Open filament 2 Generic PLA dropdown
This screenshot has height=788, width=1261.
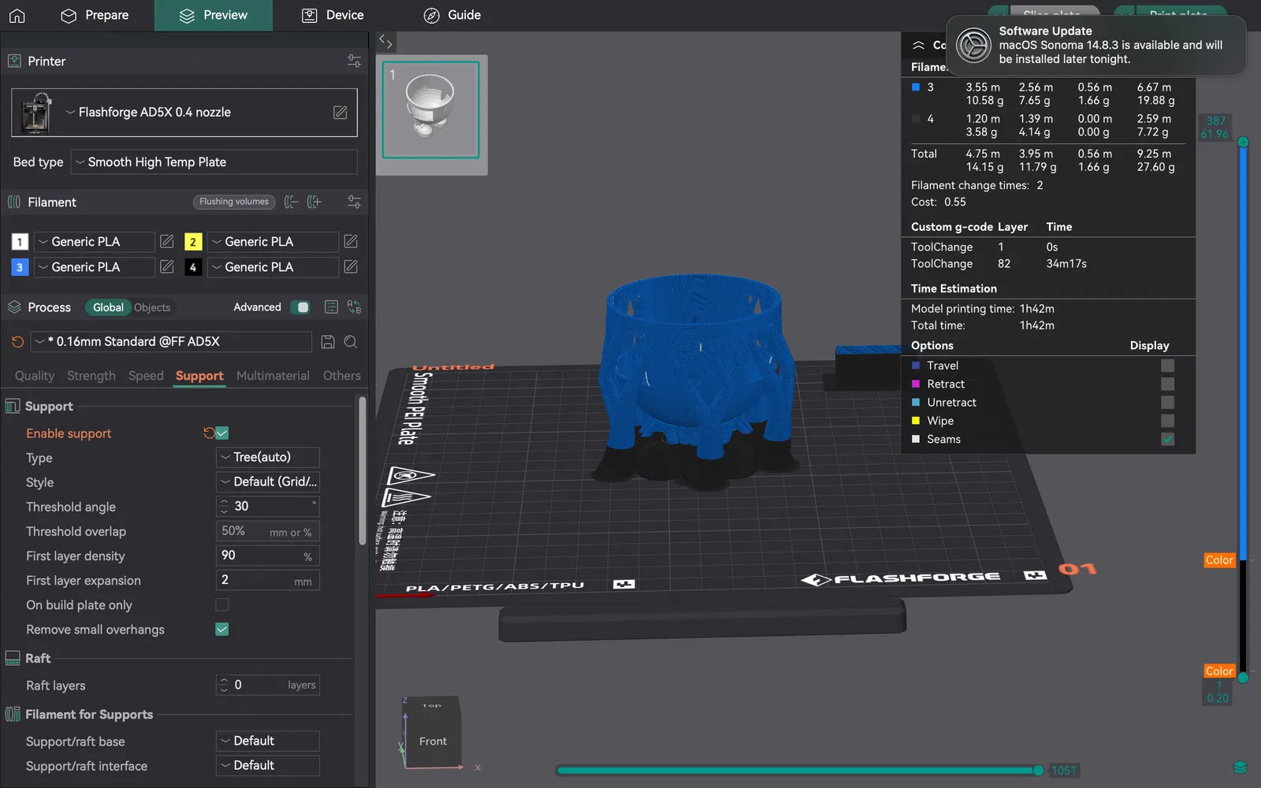point(273,241)
